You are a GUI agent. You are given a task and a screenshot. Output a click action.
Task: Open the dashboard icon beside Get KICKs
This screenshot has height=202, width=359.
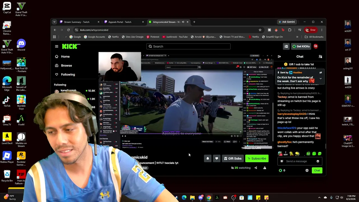[286, 46]
